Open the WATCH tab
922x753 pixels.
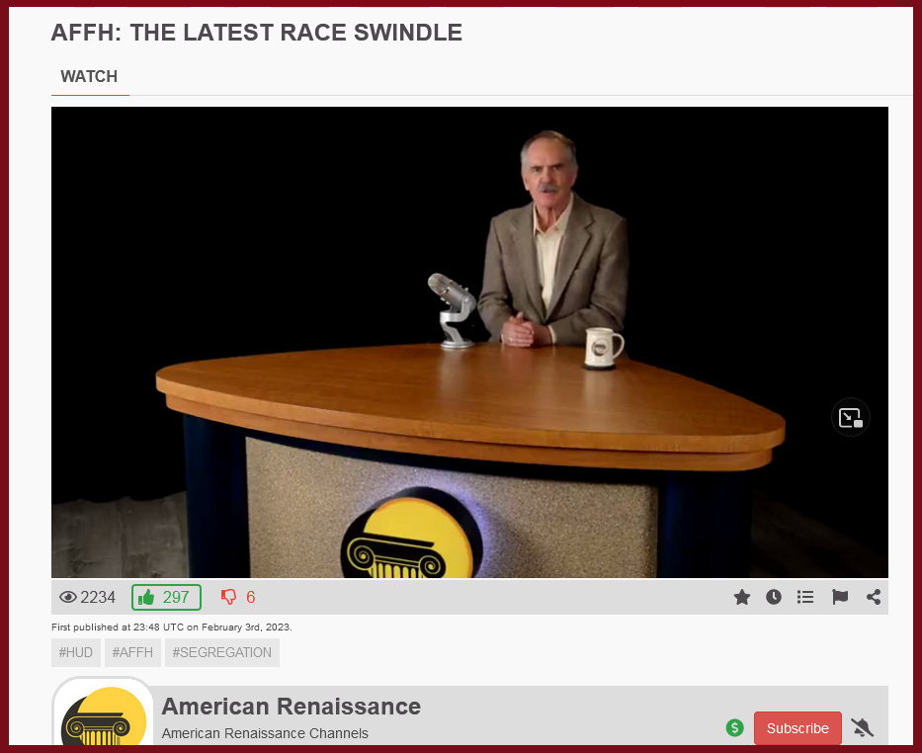(x=89, y=77)
